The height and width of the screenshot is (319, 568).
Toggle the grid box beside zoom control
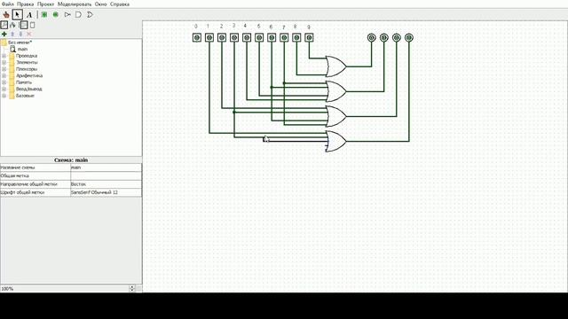point(138,289)
